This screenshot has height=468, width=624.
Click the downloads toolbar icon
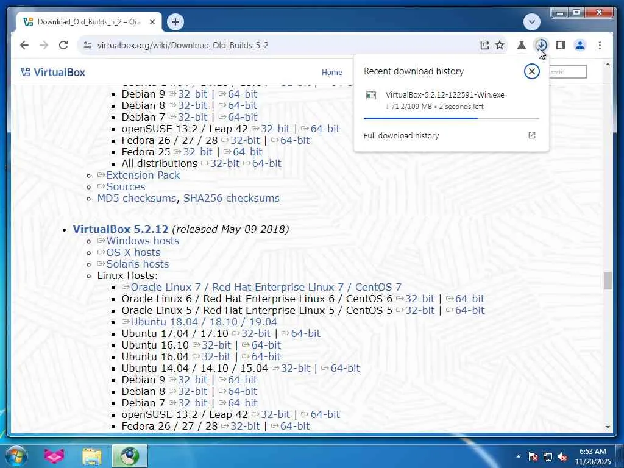tap(541, 45)
